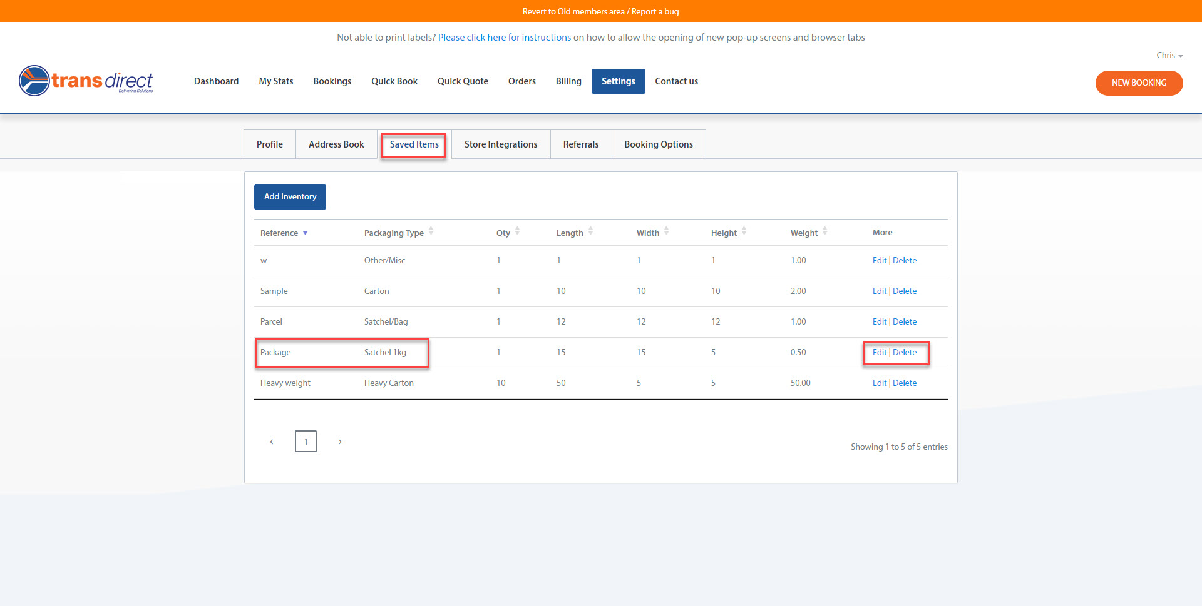Viewport: 1202px width, 606px height.
Task: Click the sort icon on the Qty column
Action: 517,231
